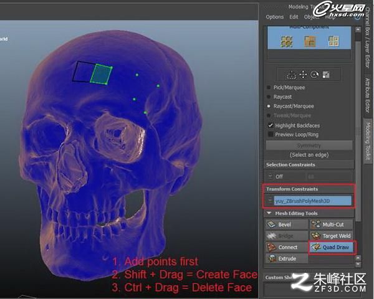374x299 pixels.
Task: Click the small down arrow below Quad Draw
Action: [x=358, y=264]
